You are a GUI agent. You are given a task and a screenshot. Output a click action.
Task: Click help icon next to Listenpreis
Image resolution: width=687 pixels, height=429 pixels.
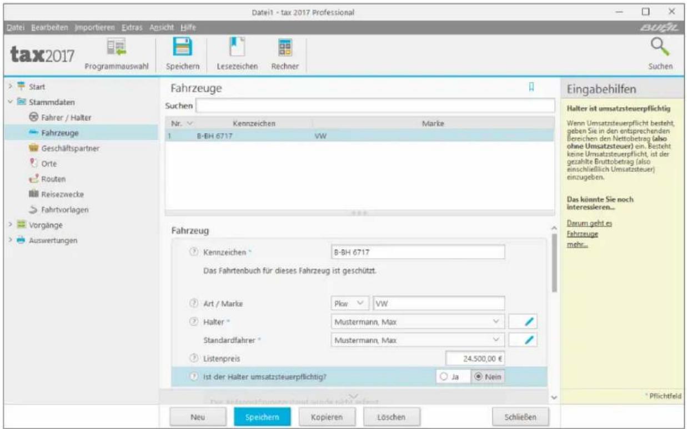194,359
